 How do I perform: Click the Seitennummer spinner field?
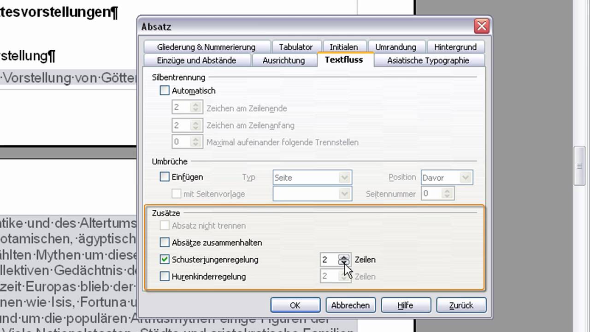[437, 194]
